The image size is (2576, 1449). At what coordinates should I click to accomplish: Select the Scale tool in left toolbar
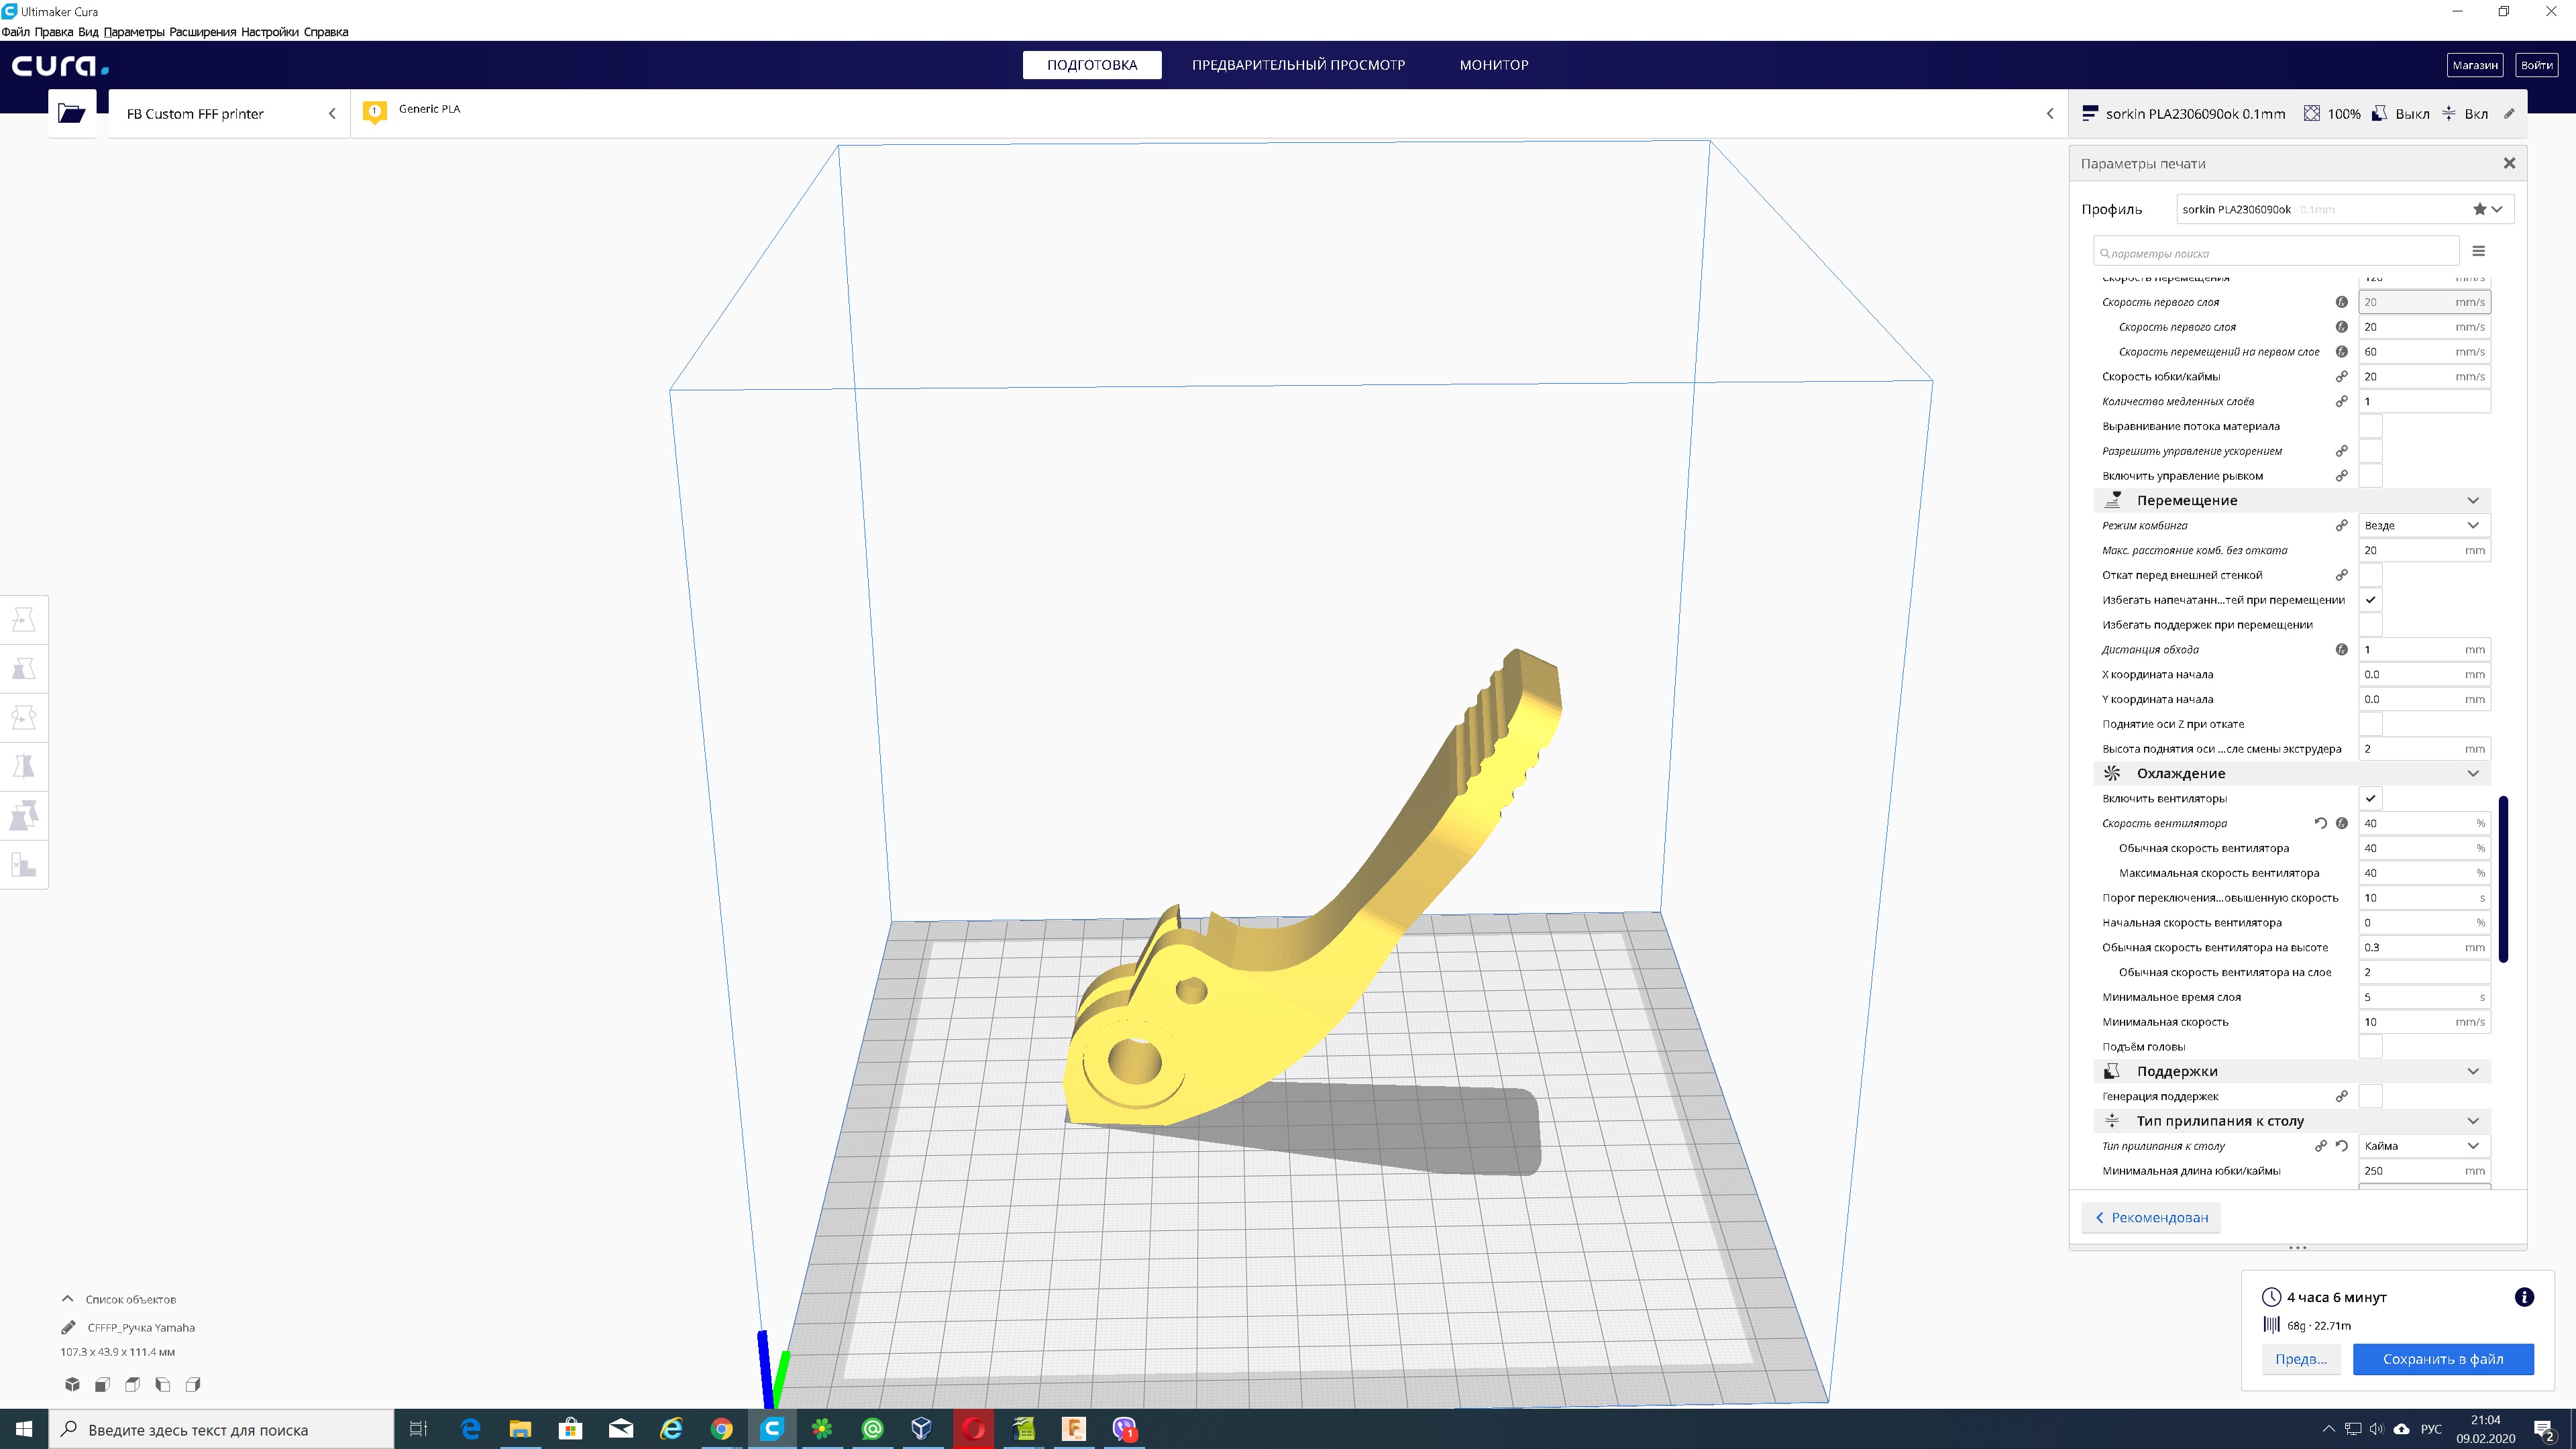pyautogui.click(x=24, y=668)
